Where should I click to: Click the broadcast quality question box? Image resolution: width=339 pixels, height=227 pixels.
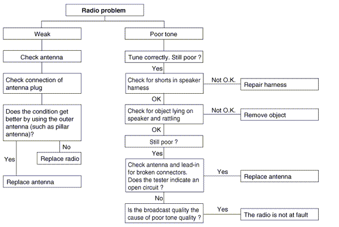coord(163,213)
